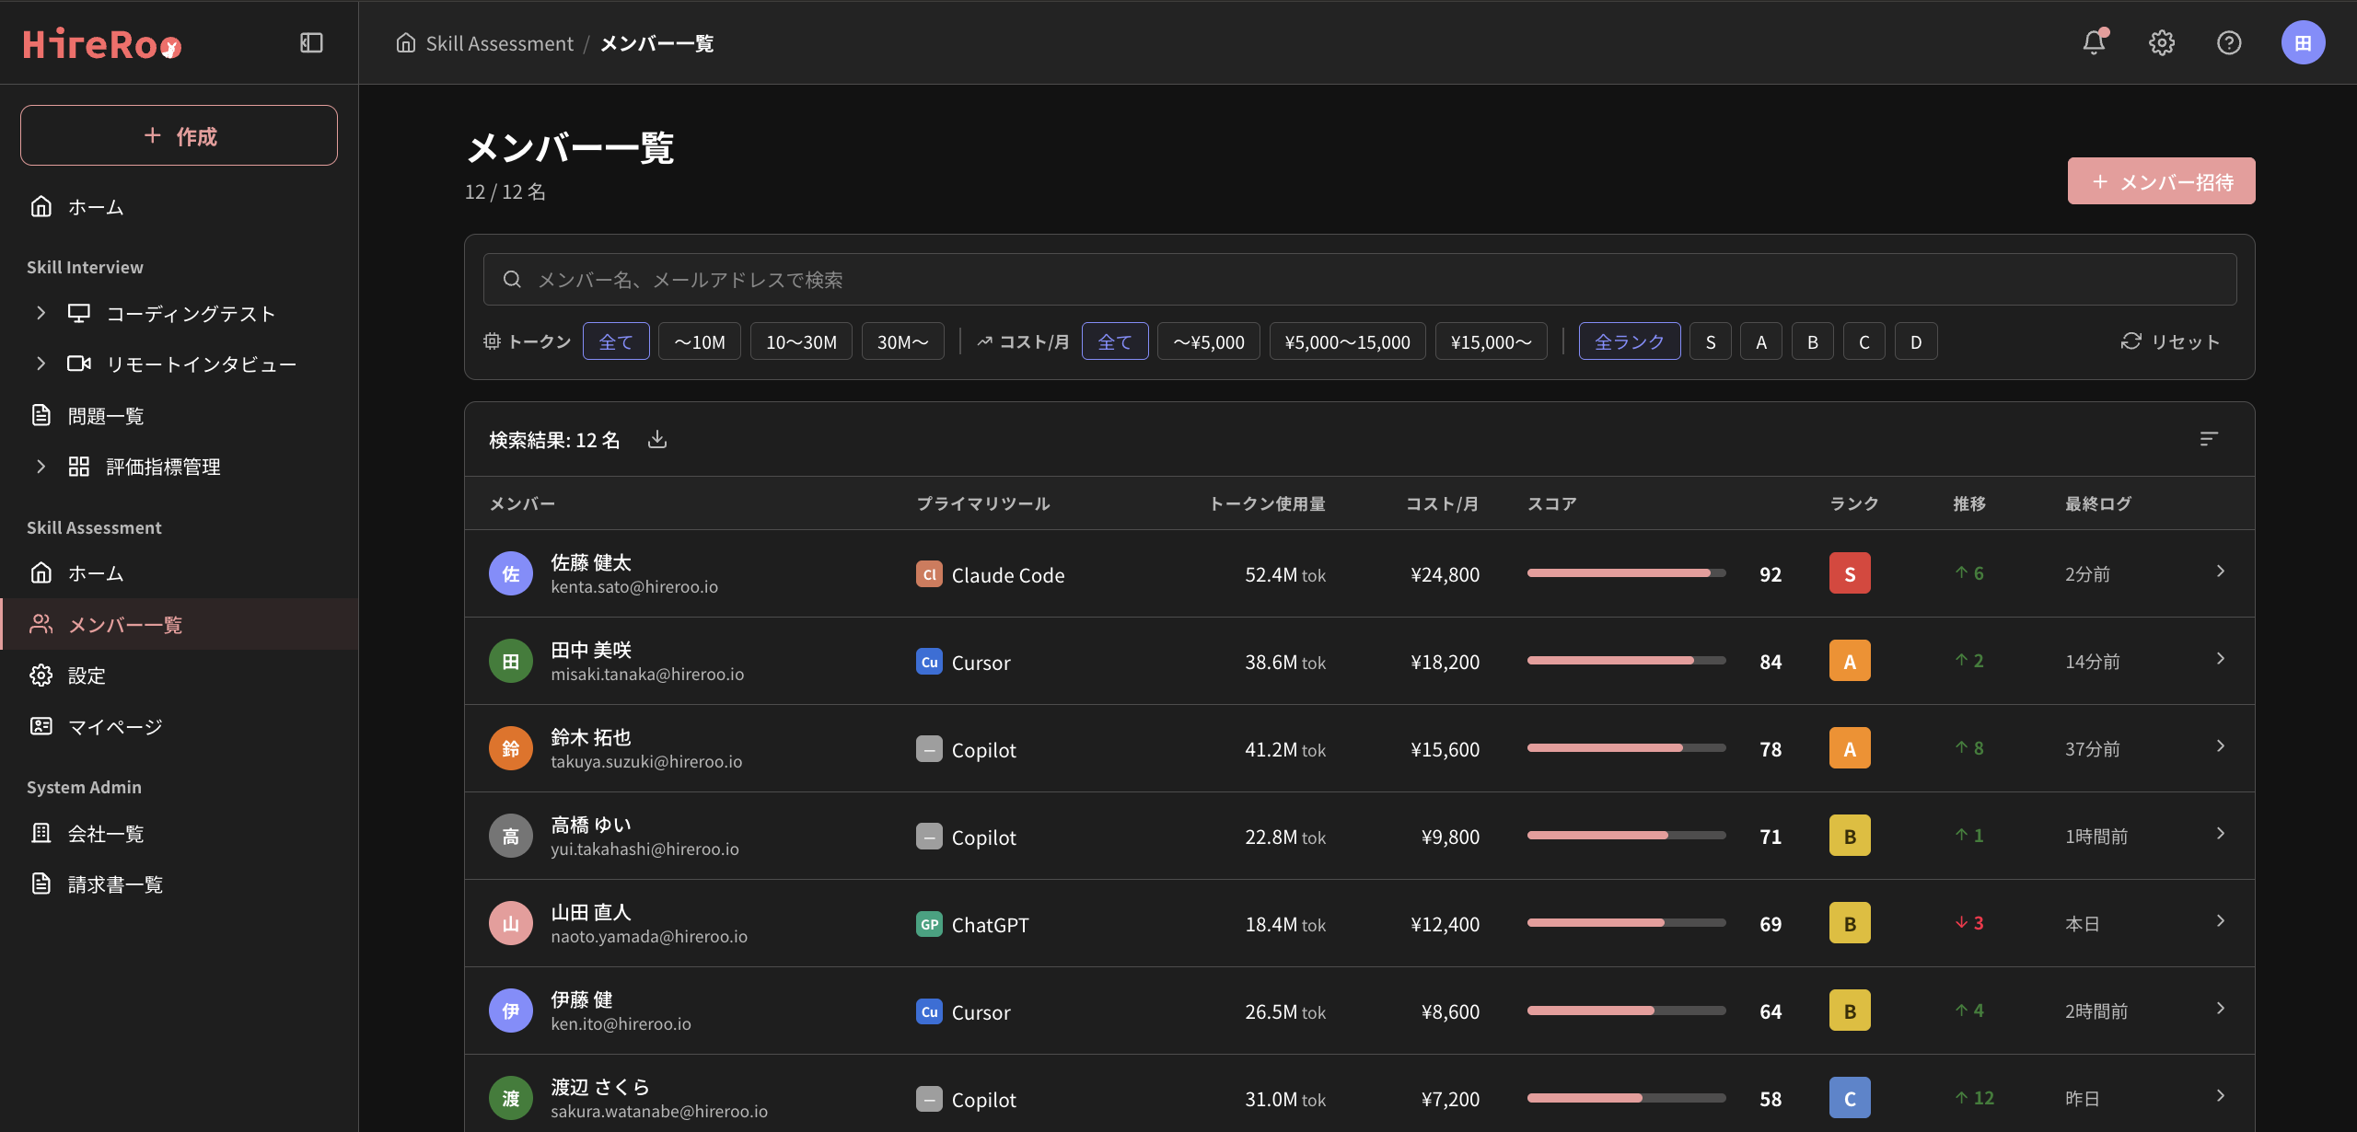Sort by トークン使用量 column header

1267,503
